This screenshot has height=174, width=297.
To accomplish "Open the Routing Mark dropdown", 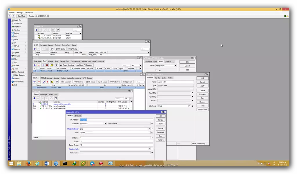I will (149, 149).
